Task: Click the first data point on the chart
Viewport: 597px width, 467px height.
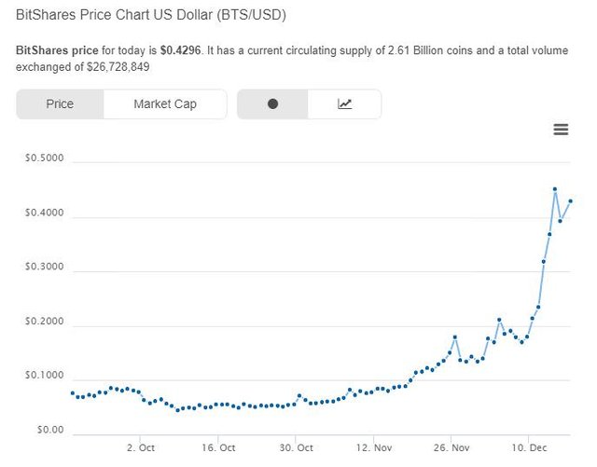Action: click(x=73, y=393)
